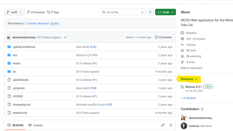
Task: Click the Go to file search field
Action: pos(122,12)
